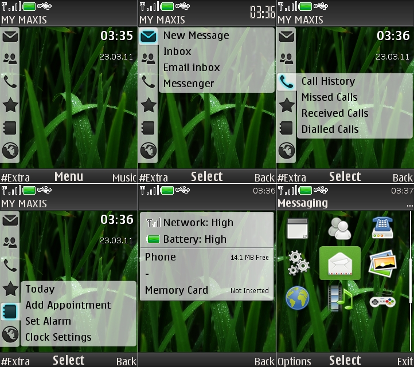Image resolution: width=414 pixels, height=367 pixels.
Task: Click the Battery: High status row
Action: [207, 239]
